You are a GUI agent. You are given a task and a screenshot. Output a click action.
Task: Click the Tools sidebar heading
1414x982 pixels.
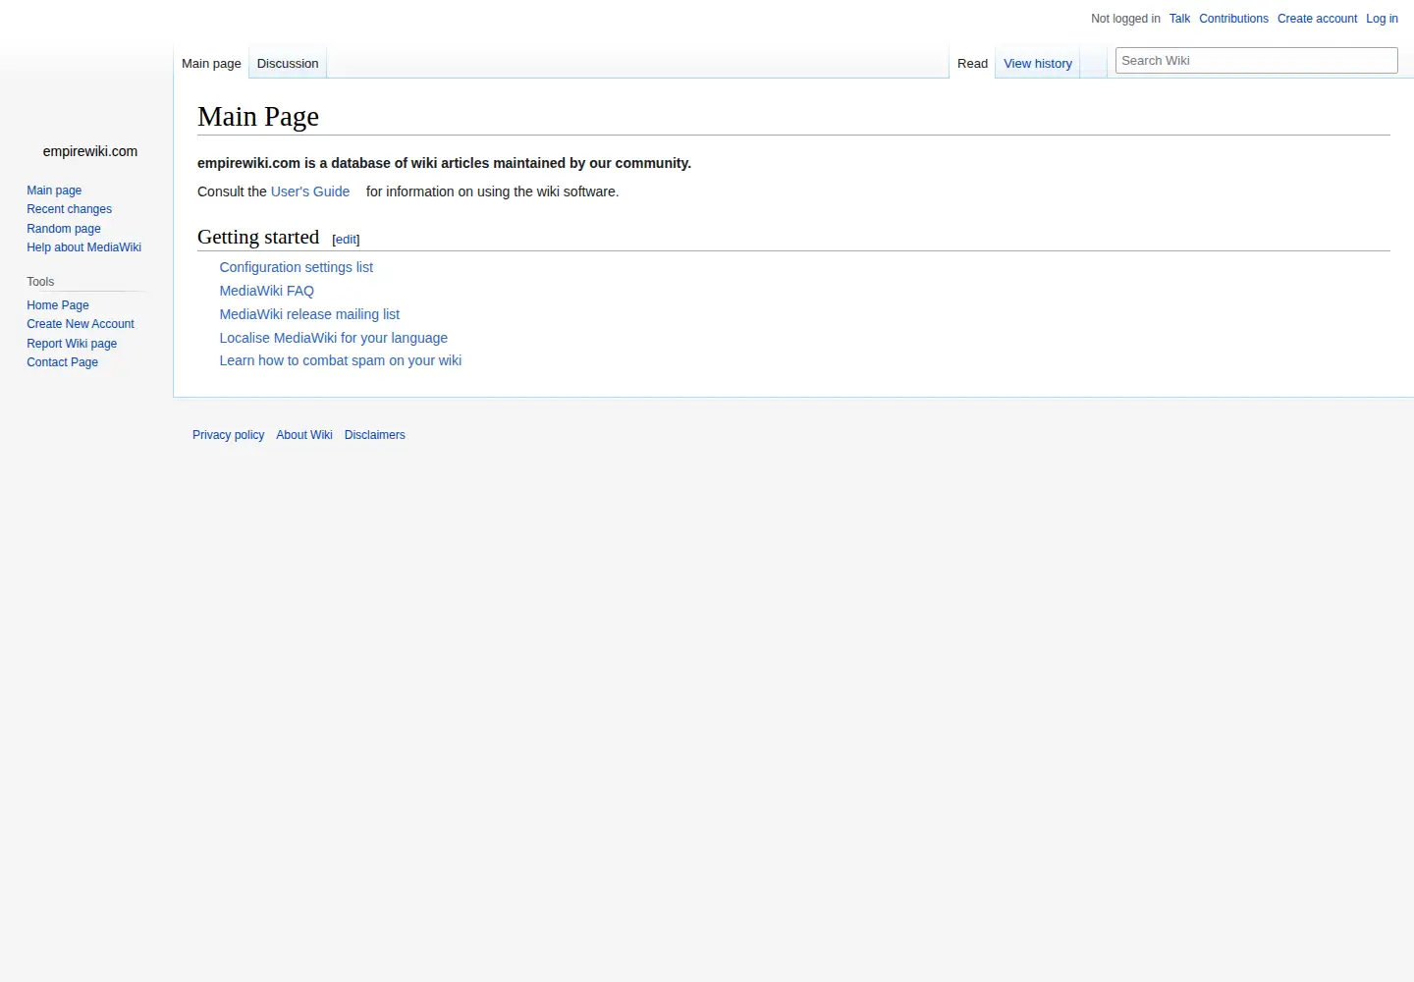[40, 282]
